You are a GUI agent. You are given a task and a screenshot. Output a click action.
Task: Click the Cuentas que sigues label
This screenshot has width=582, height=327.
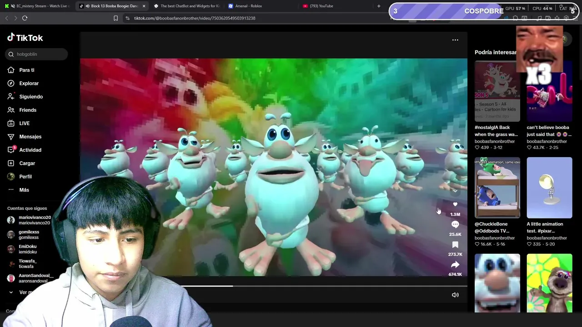tap(27, 208)
